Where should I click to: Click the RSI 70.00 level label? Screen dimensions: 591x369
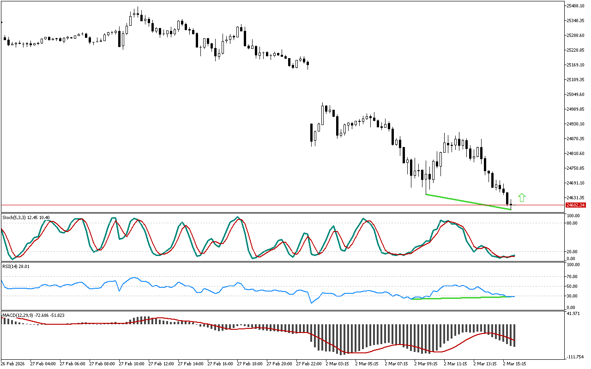573,277
